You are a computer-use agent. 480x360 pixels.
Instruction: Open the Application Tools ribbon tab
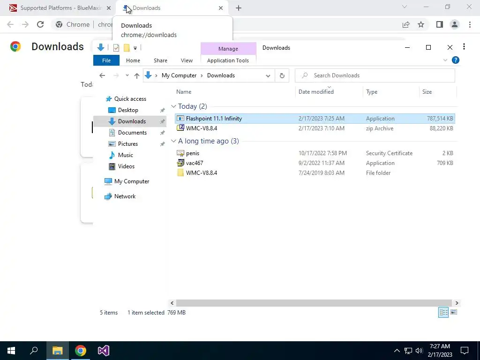tap(228, 60)
